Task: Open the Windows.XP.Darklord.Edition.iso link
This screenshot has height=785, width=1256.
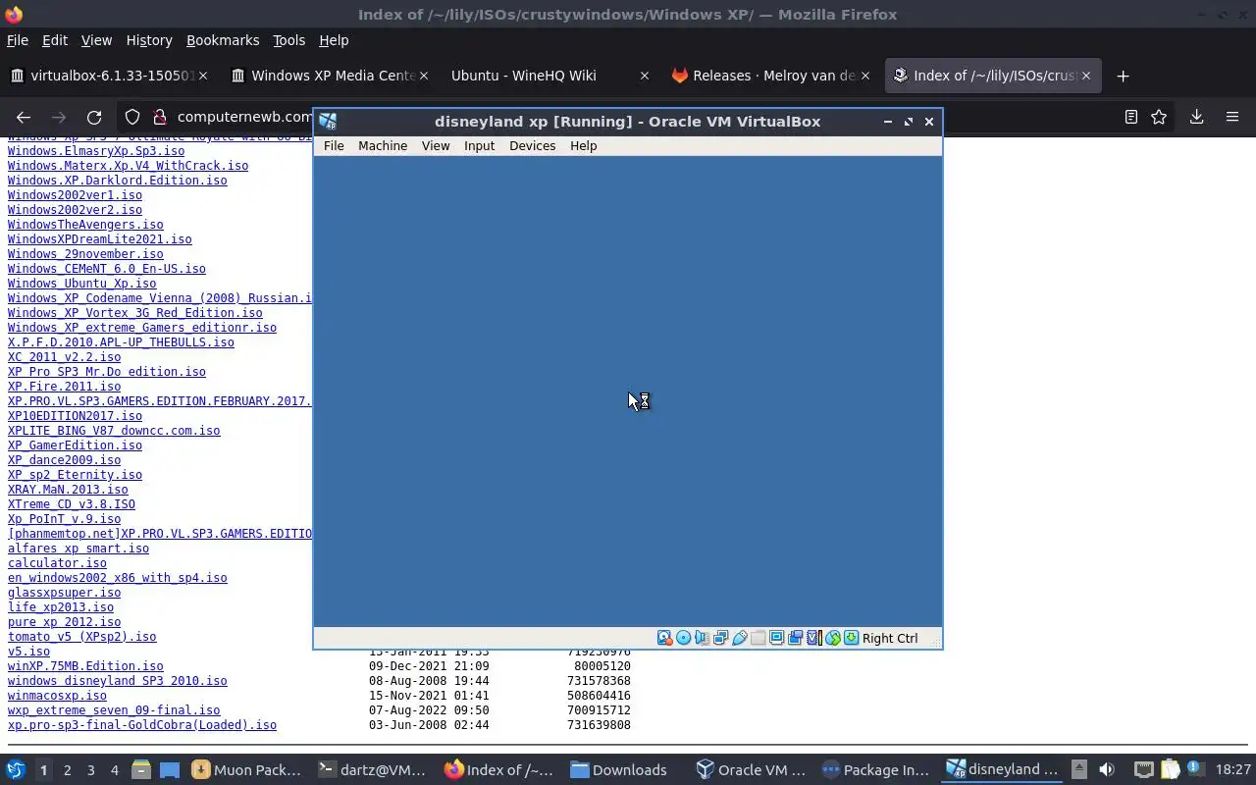Action: pos(117,181)
